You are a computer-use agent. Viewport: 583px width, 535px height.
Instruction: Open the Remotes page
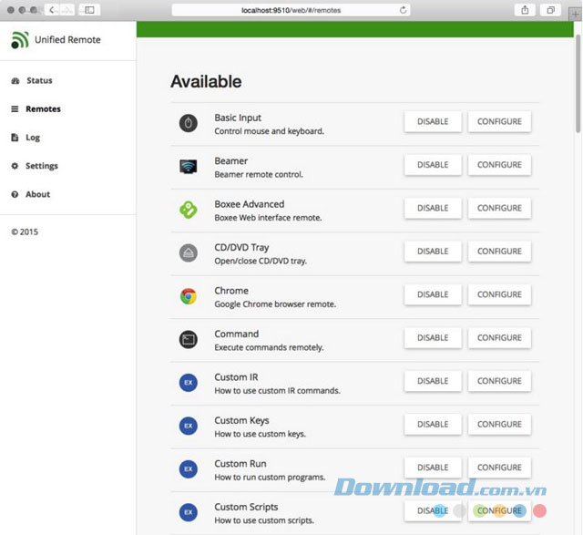pyautogui.click(x=43, y=109)
